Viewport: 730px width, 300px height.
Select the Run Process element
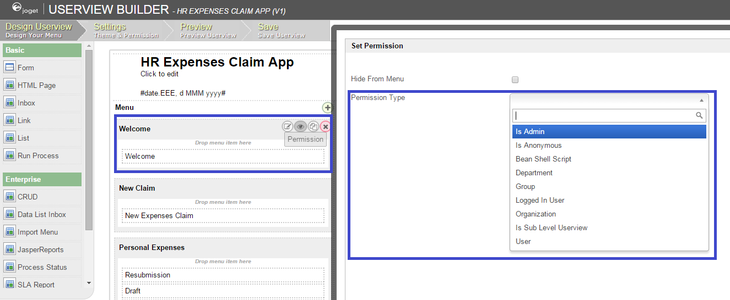click(x=37, y=155)
